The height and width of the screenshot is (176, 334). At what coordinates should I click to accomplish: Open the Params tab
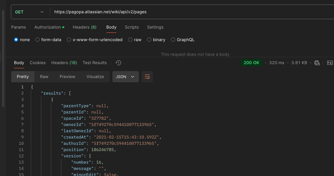18,27
